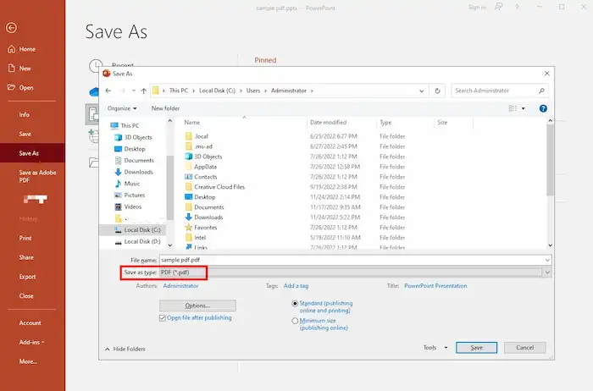Viewport: 593px width, 391px height.
Task: Open the Share backstage tab
Action: point(26,257)
